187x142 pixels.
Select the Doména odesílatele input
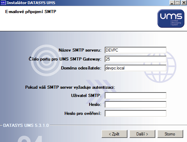(x=135, y=68)
